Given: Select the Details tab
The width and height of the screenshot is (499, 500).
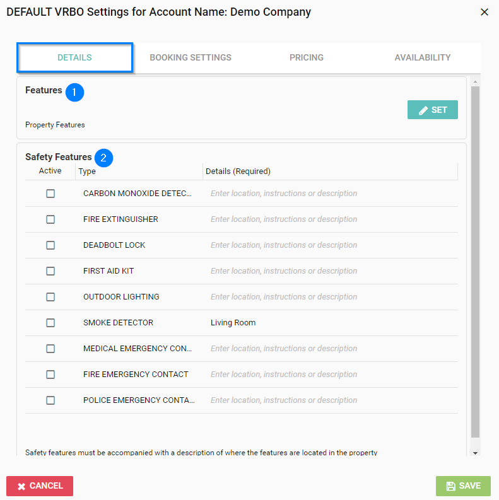Looking at the screenshot, I should 74,57.
